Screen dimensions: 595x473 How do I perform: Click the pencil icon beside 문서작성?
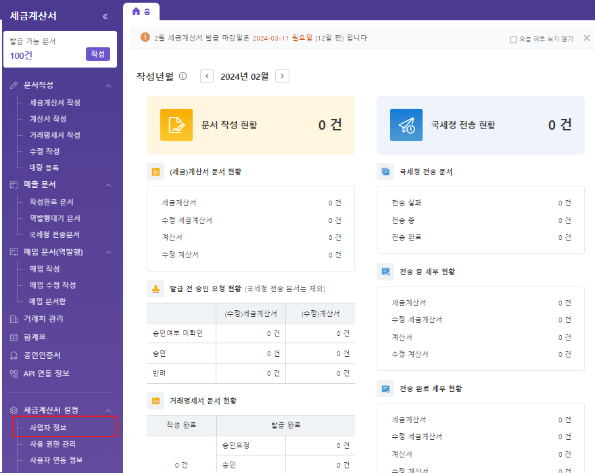14,85
